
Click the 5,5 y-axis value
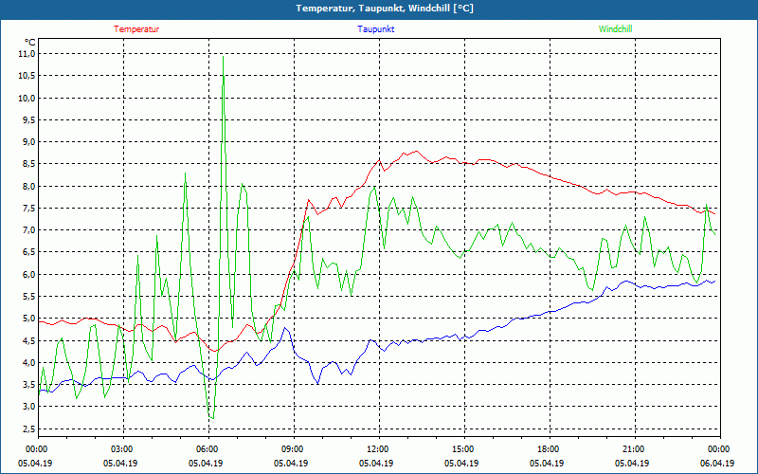click(29, 297)
